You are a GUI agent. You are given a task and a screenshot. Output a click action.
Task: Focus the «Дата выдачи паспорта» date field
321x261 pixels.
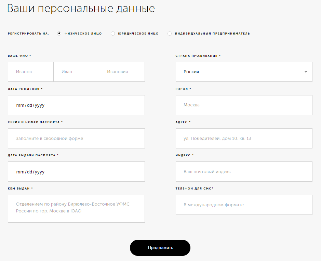76,171
